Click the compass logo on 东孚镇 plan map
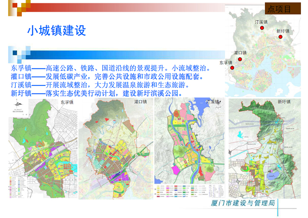Image resolution: width=308 pixels, height=218 pixels. click(16, 106)
